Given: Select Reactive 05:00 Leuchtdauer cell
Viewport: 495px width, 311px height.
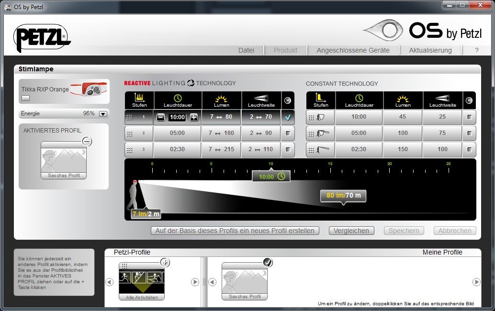Looking at the screenshot, I should click(x=178, y=133).
